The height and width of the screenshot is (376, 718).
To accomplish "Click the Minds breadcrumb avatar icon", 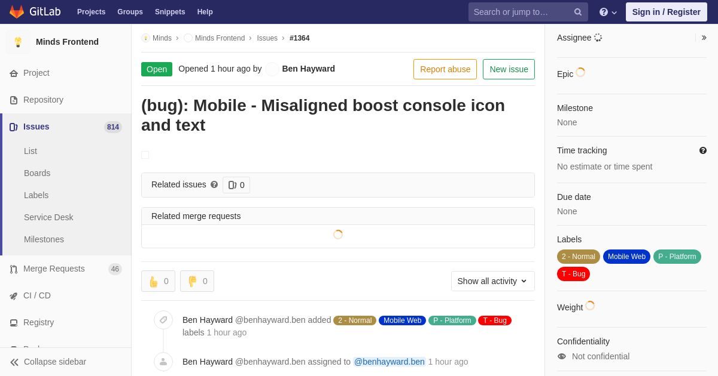I will click(x=145, y=38).
